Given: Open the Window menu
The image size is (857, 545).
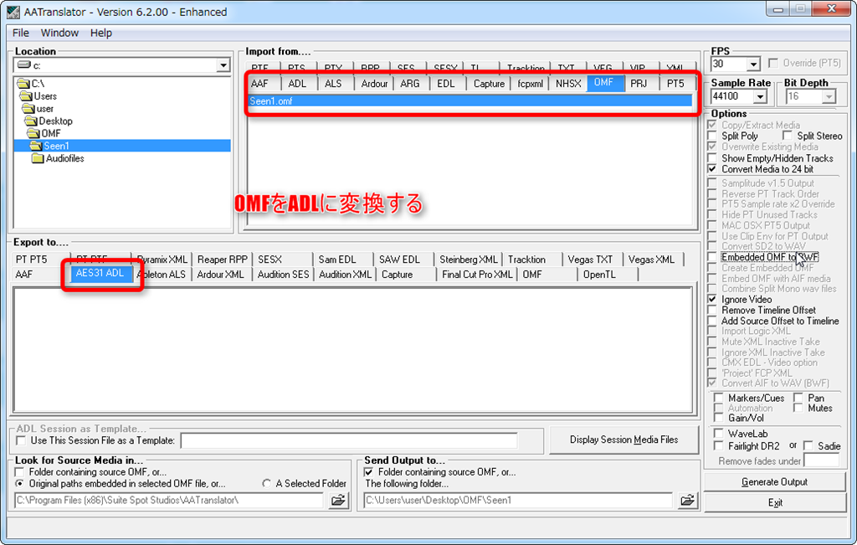Looking at the screenshot, I should [x=59, y=33].
